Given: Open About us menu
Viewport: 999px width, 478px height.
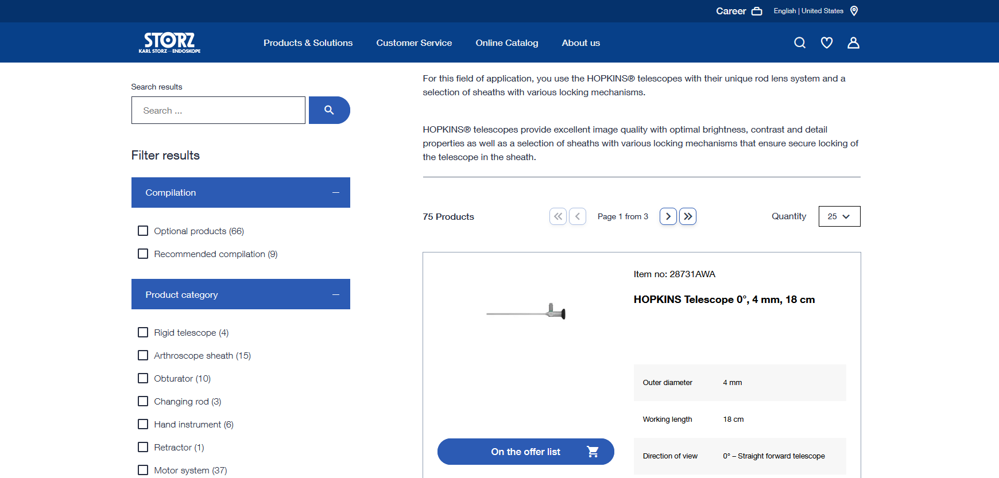Looking at the screenshot, I should click(x=581, y=43).
